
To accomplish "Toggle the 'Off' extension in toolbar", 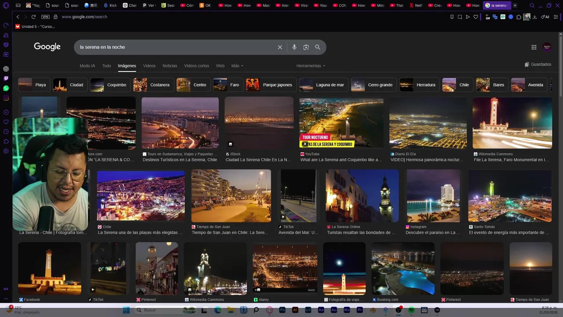I will tap(487, 17).
